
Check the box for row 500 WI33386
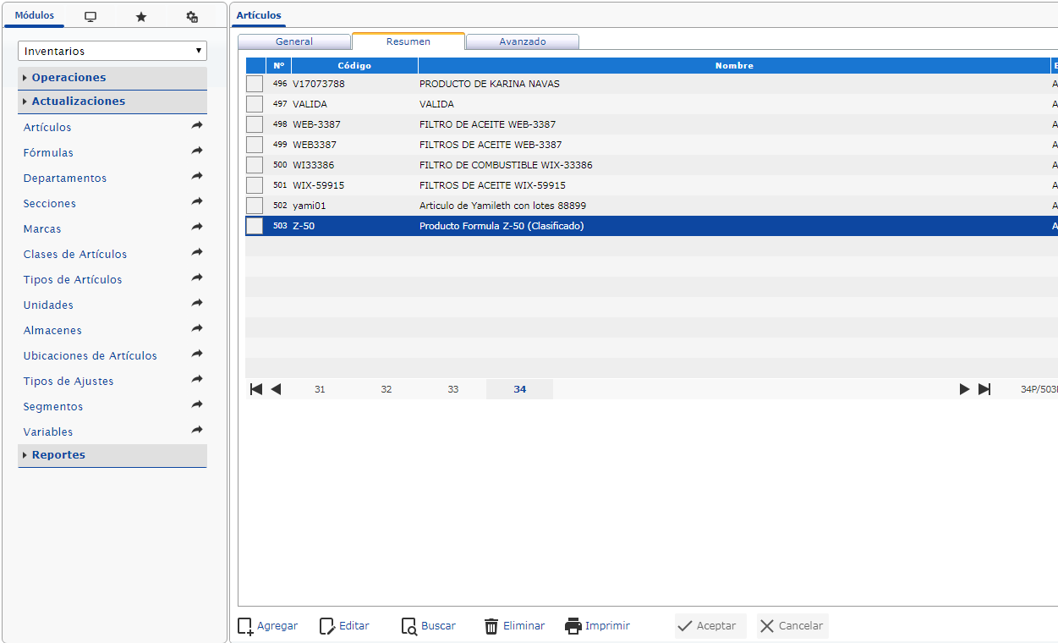pyautogui.click(x=255, y=165)
